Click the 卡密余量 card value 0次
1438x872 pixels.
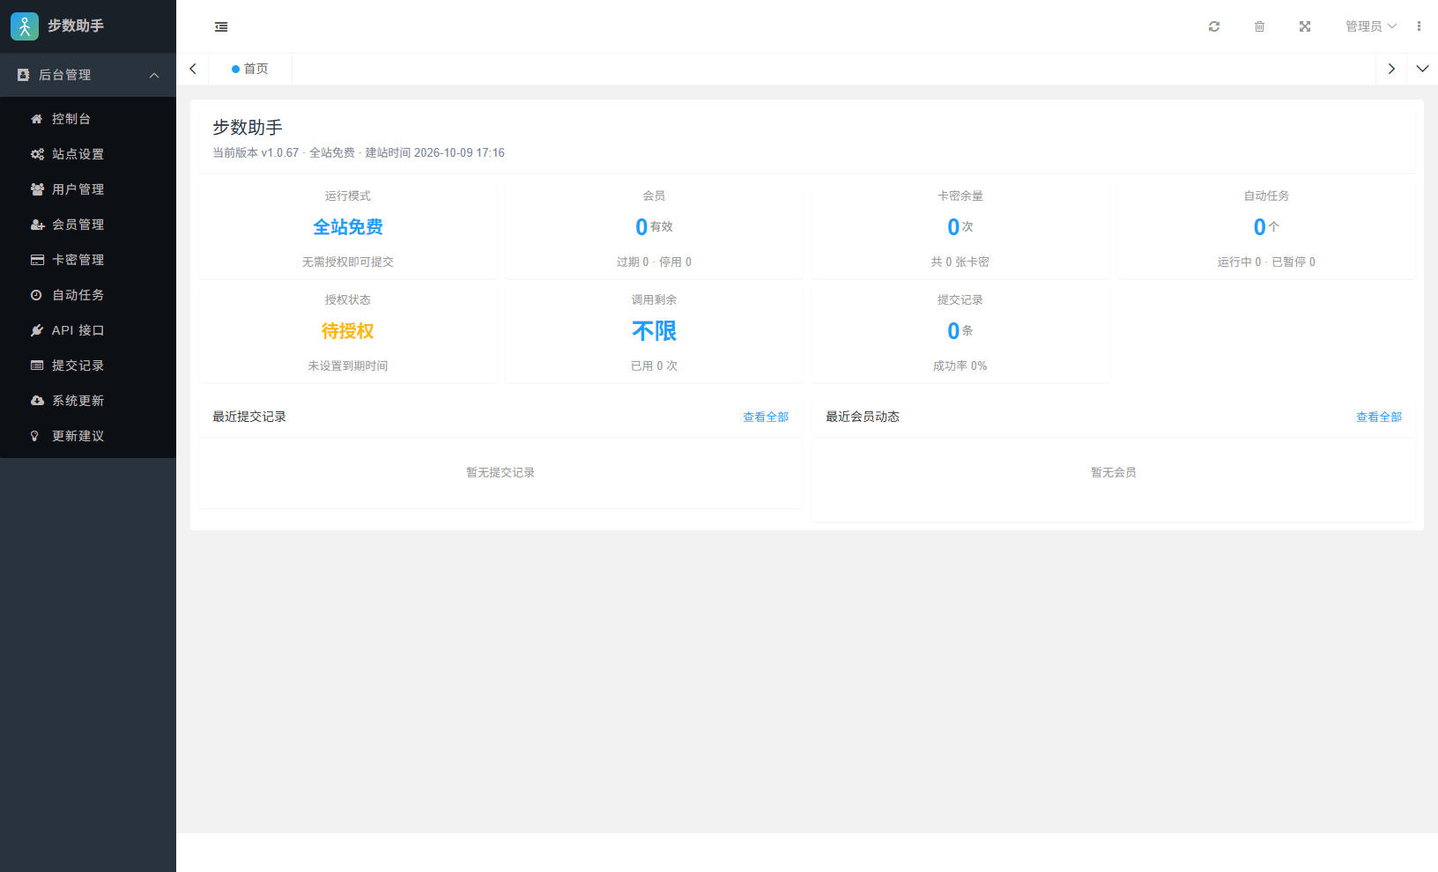pyautogui.click(x=960, y=227)
